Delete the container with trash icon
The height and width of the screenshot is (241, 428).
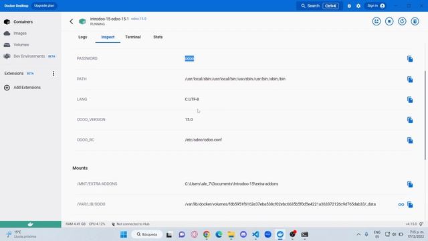(415, 21)
